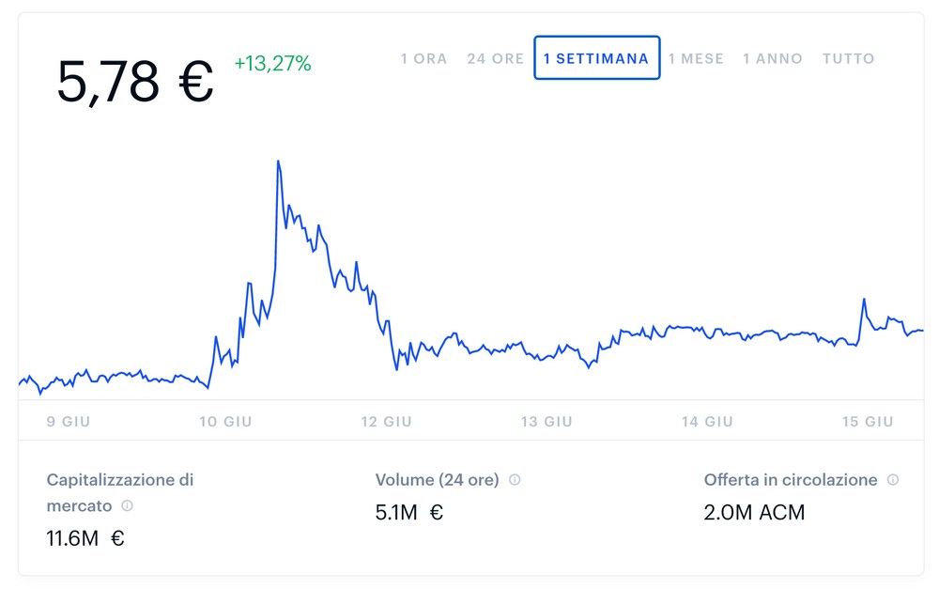Click the 10 GIU date label
Screen dimensions: 939x589
(x=225, y=422)
